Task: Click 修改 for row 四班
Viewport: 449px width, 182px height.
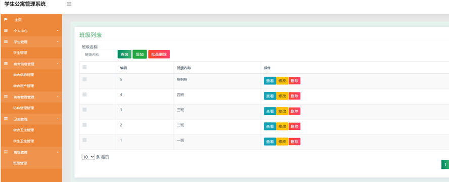Action: (282, 96)
